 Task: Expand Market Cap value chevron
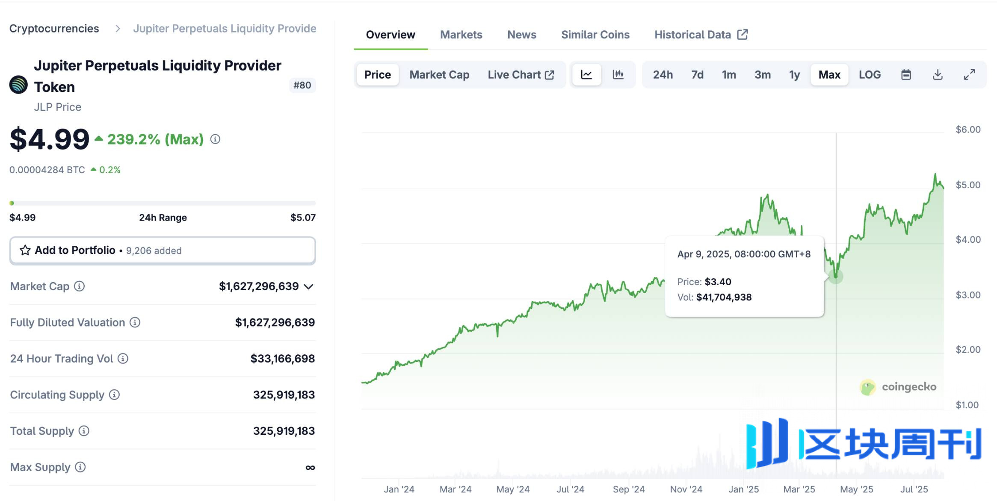[x=309, y=286]
